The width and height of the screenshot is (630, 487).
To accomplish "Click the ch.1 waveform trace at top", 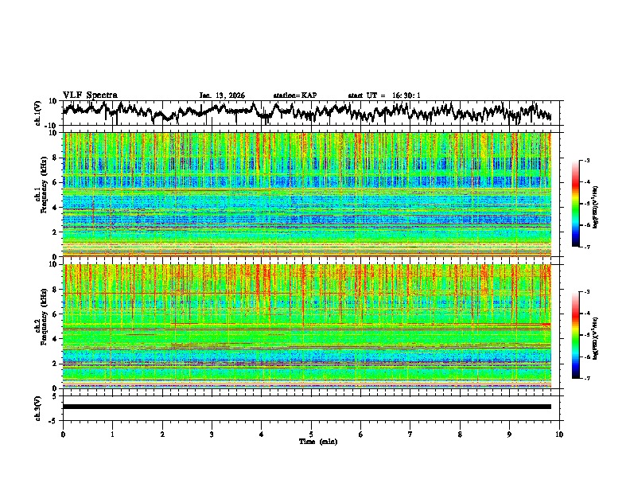I will (x=306, y=112).
